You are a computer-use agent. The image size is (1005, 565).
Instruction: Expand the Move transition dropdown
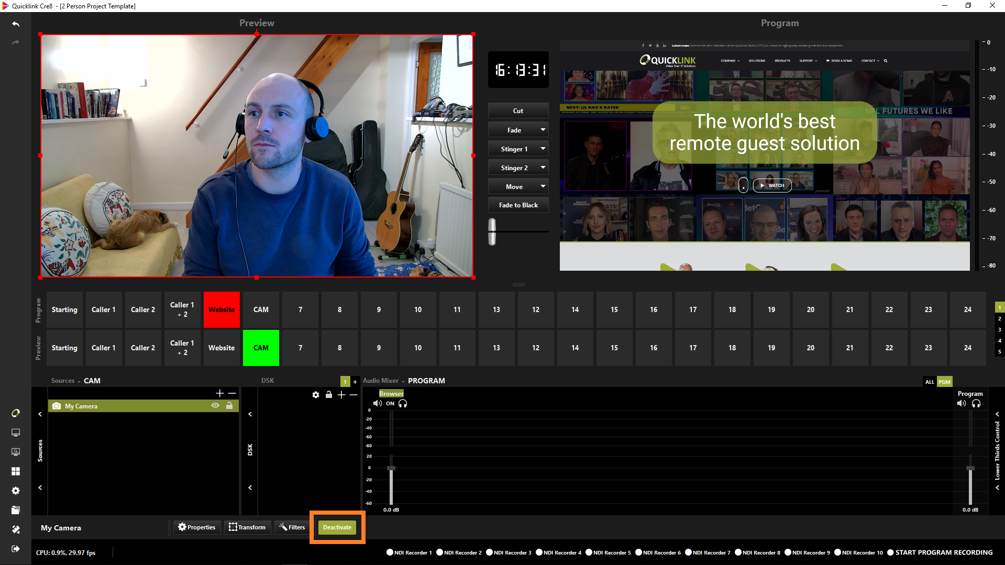coord(543,186)
